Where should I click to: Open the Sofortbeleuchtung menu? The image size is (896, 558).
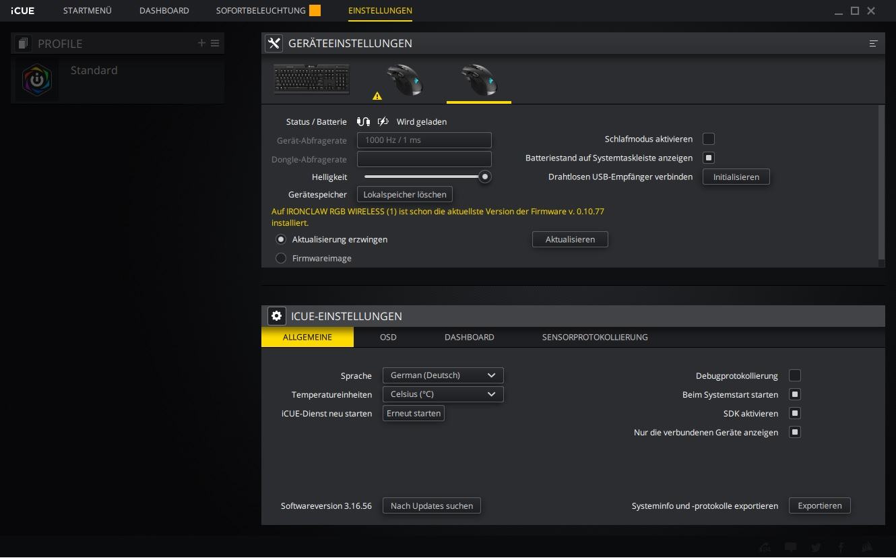click(x=261, y=11)
